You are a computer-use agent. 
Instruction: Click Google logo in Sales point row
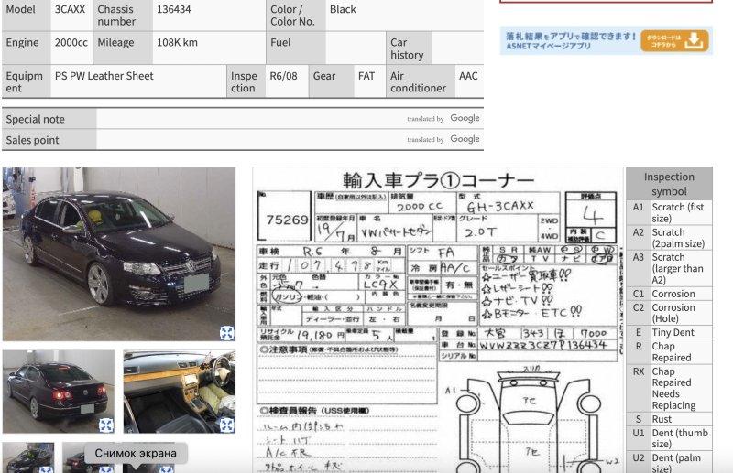click(465, 139)
